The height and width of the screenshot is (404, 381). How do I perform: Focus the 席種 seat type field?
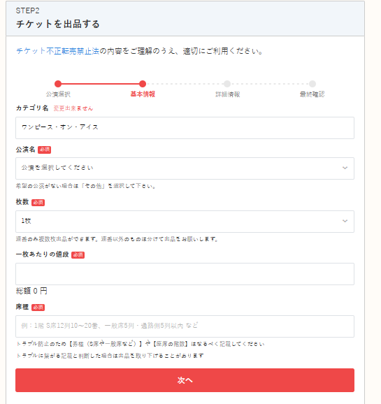click(x=185, y=326)
